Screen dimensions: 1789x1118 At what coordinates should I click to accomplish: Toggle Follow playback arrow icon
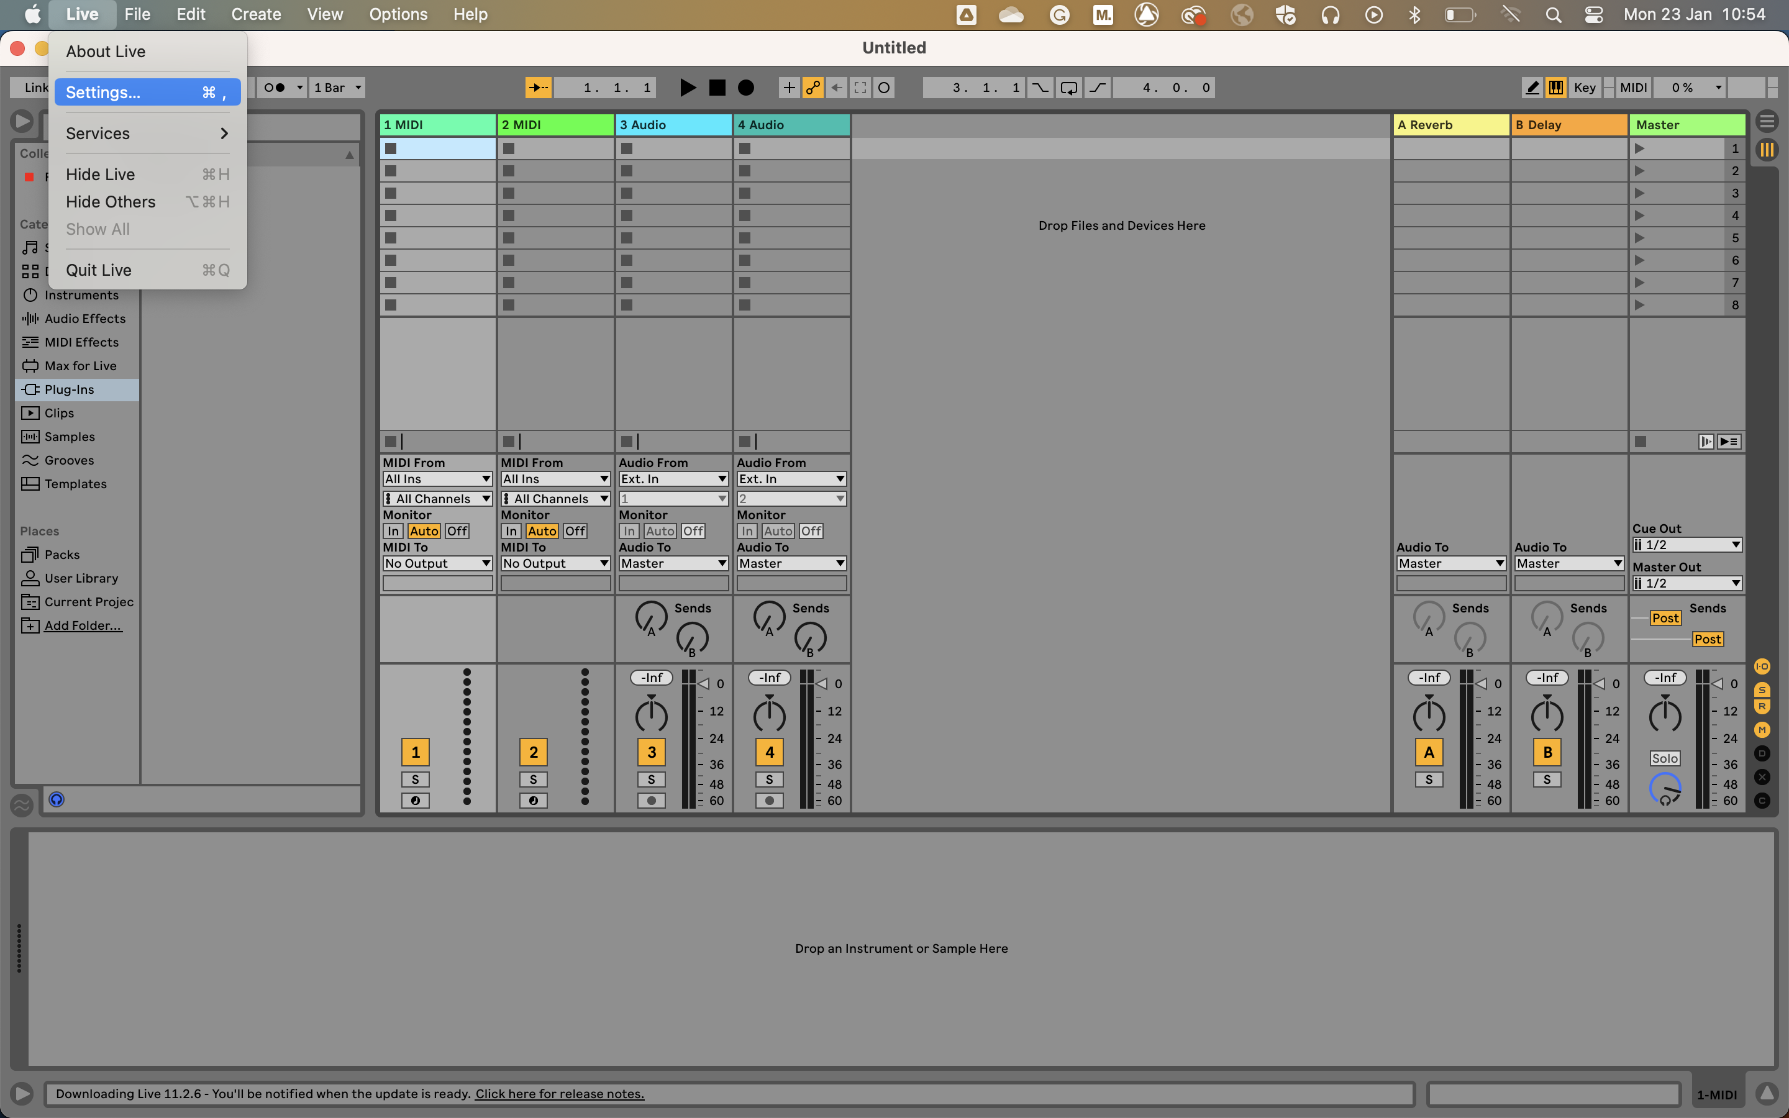tap(537, 87)
